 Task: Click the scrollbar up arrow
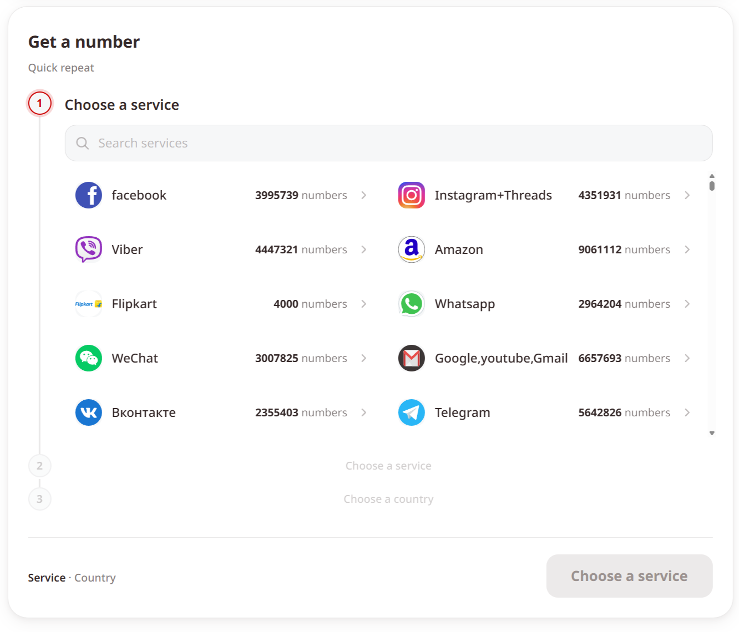tap(712, 176)
